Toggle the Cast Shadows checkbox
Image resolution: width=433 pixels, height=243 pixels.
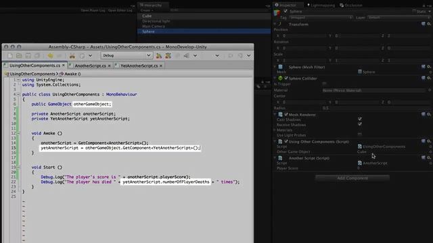359,119
